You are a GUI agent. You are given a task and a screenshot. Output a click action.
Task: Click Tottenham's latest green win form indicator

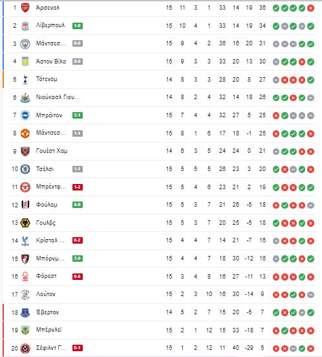pyautogui.click(x=310, y=80)
